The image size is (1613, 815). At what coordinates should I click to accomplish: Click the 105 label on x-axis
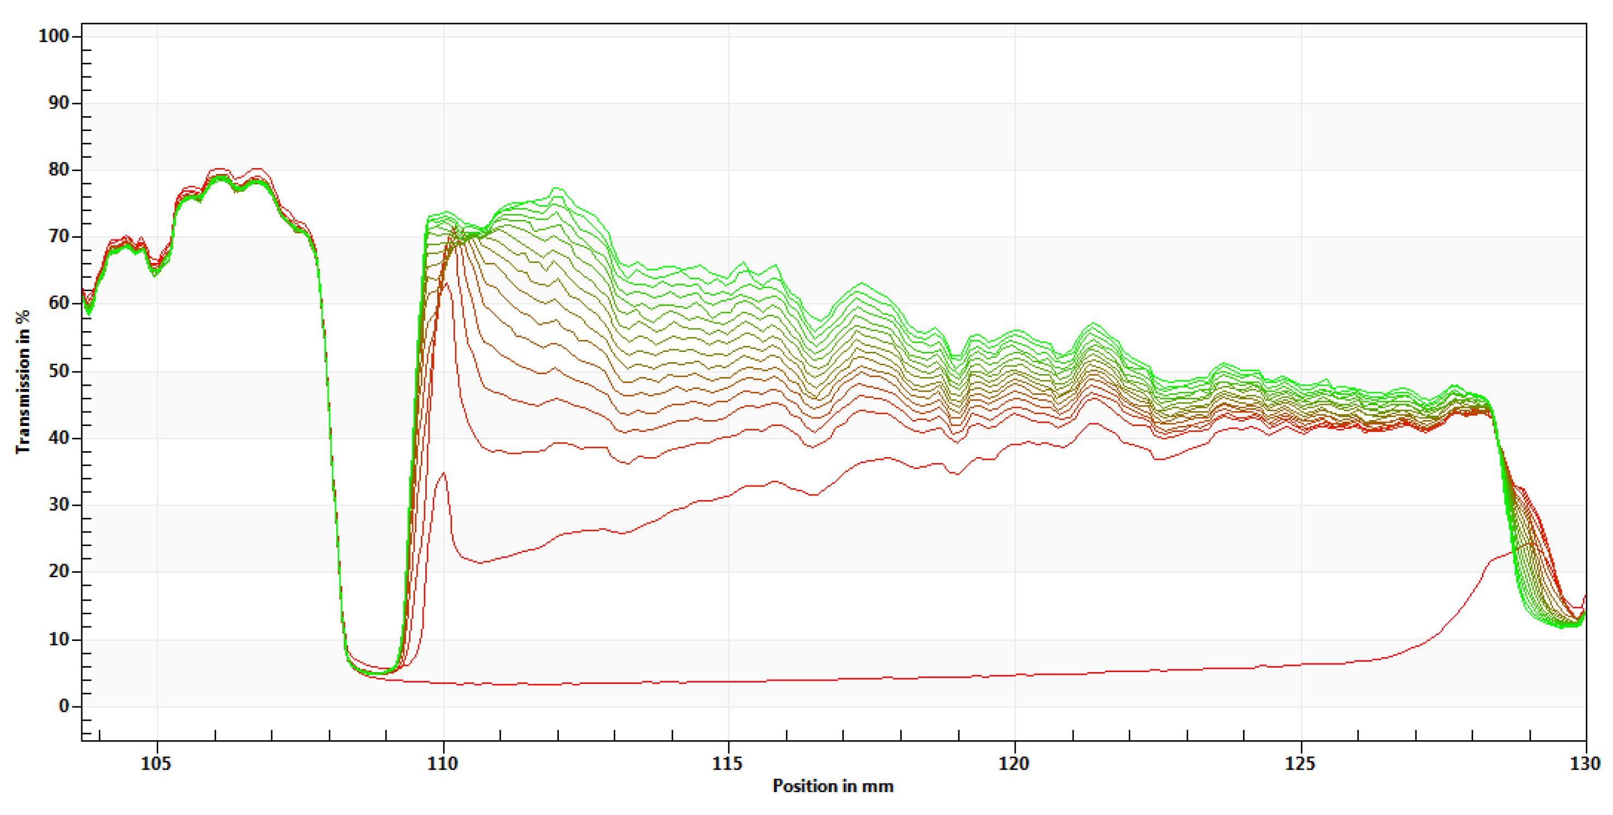click(156, 764)
